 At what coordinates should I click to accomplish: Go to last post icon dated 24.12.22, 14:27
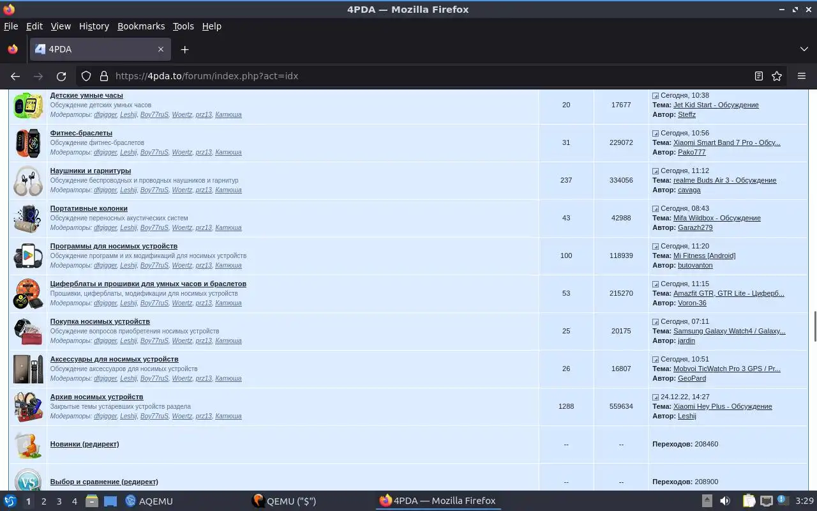click(x=656, y=397)
